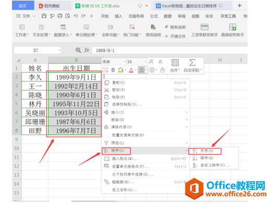The width and height of the screenshot is (270, 203).
Task: Open 自定义排序(U) custom sort
Action: [214, 165]
